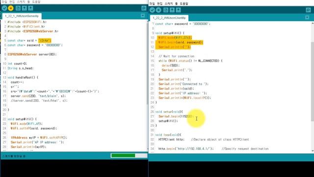This screenshot has width=314, height=177.
Task: Open 스케치 menu in the right window
Action: point(169,3)
